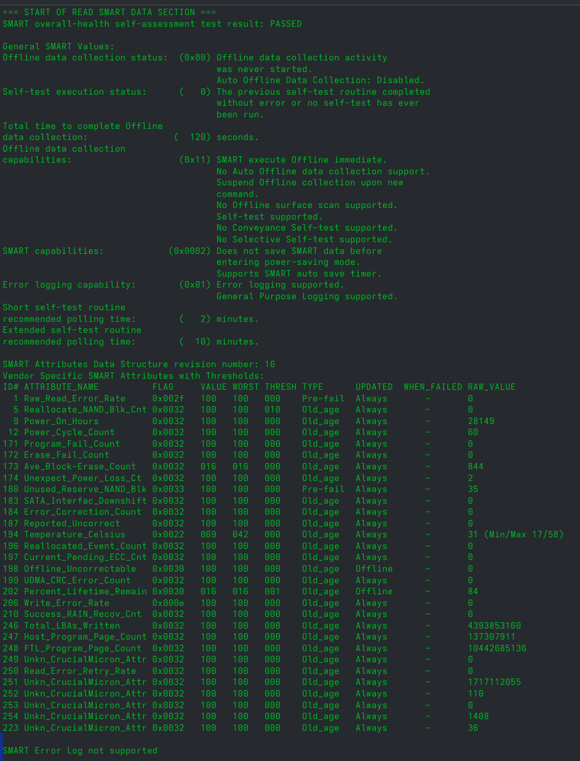Click the PASSED health test result text
This screenshot has height=761, width=580.
pos(285,24)
